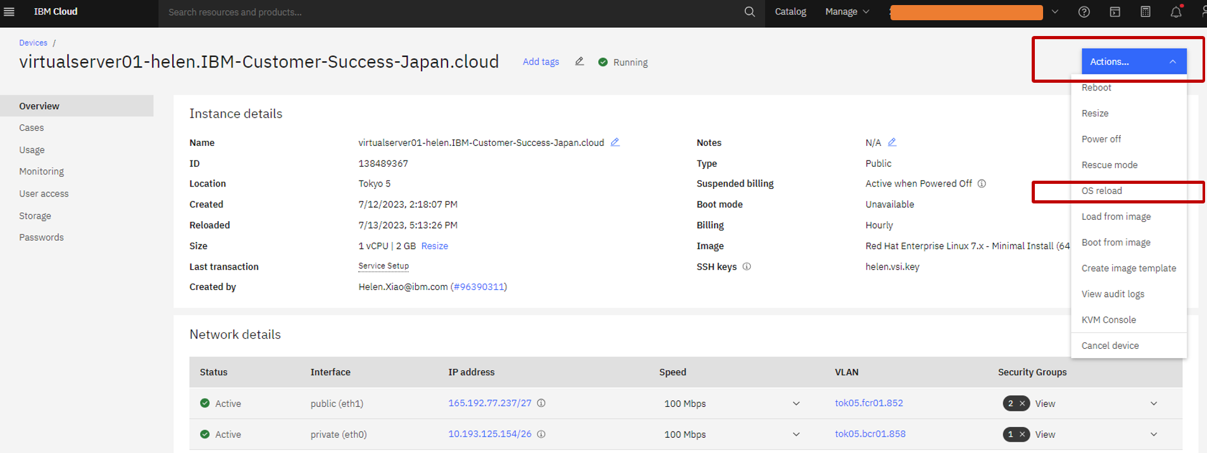Click the search magnifier icon

(x=749, y=12)
